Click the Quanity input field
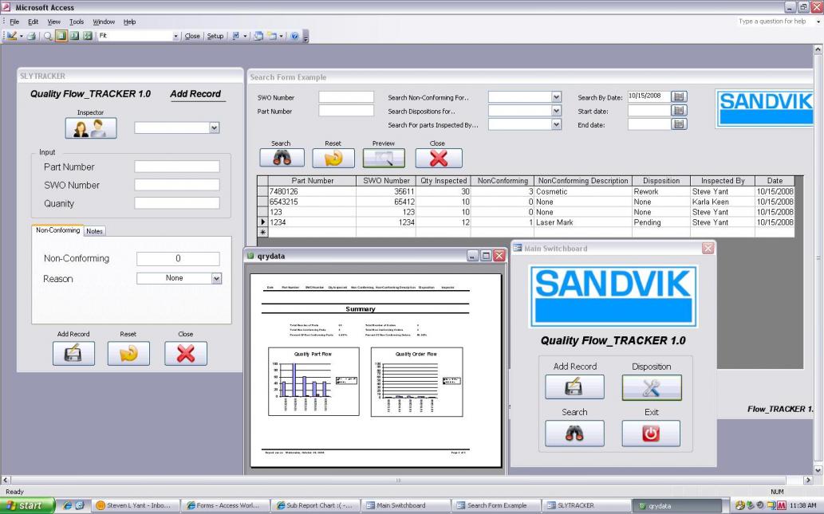 click(x=176, y=203)
